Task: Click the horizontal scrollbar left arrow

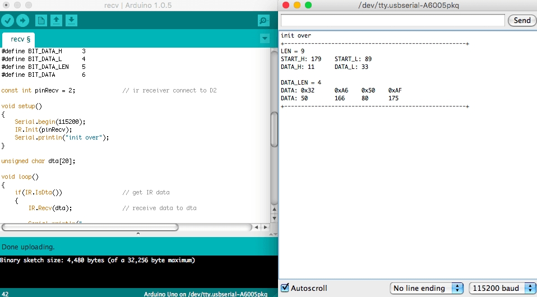Action: pyautogui.click(x=256, y=228)
